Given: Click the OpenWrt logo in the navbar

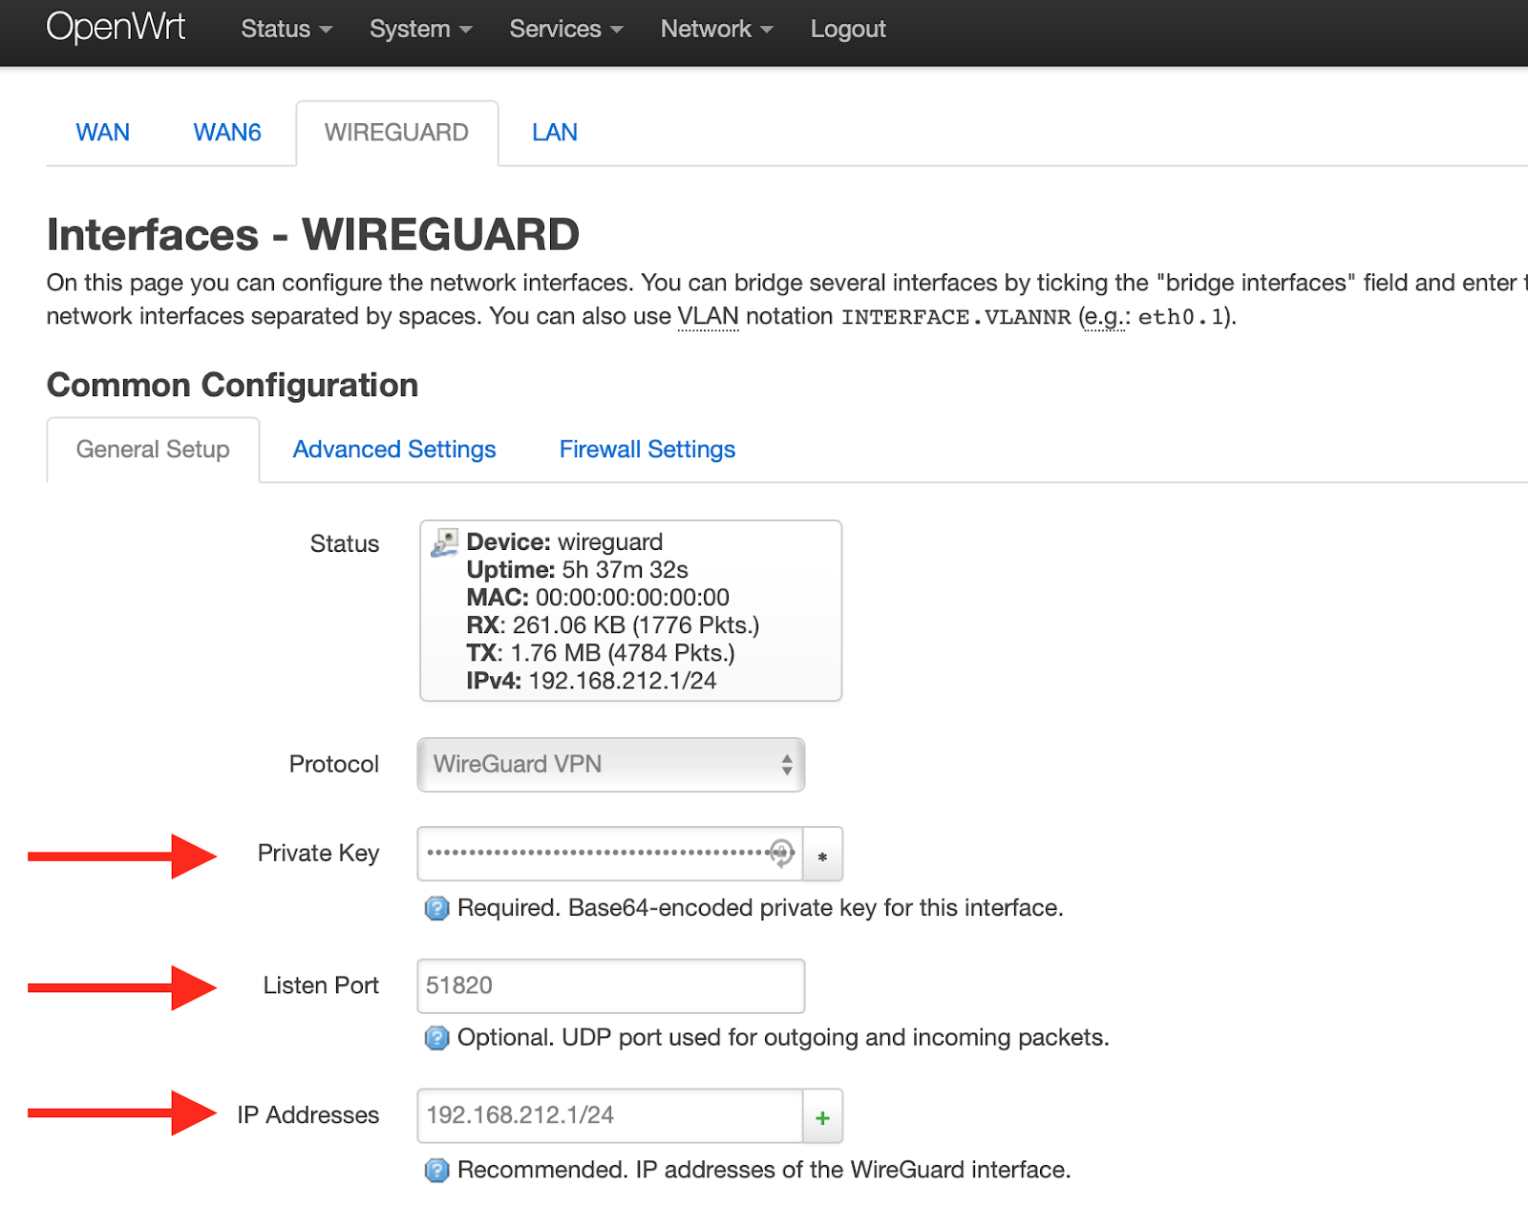Looking at the screenshot, I should pos(116,28).
